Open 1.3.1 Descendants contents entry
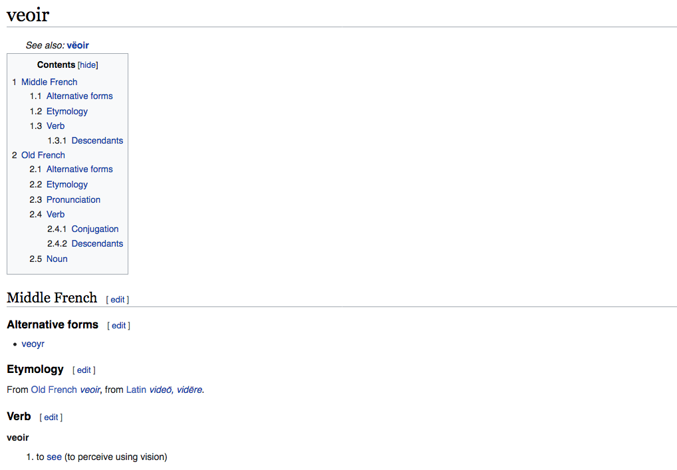 click(x=97, y=140)
